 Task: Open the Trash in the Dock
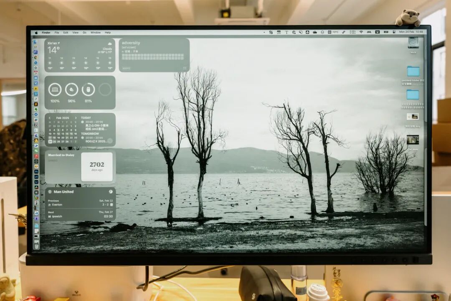36,246
